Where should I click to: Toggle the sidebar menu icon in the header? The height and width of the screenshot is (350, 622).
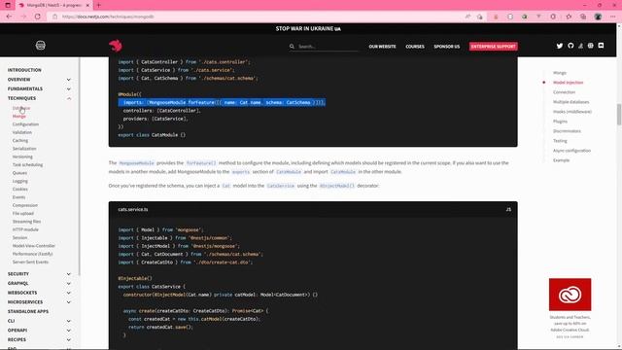coord(41,46)
